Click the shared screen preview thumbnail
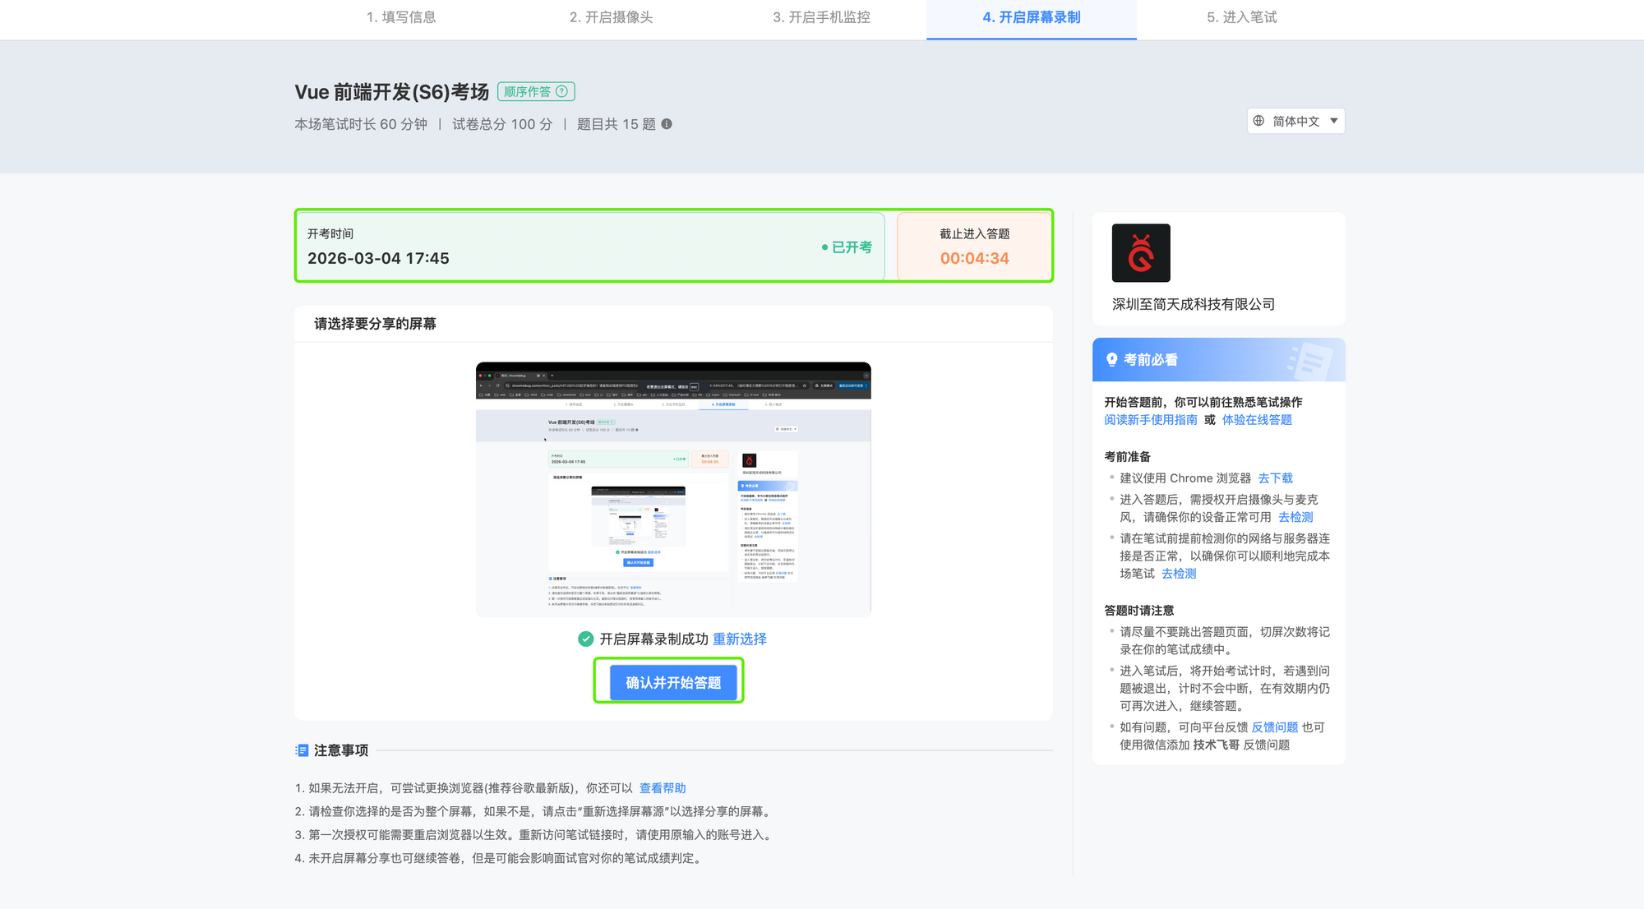This screenshot has height=909, width=1644. coord(673,489)
